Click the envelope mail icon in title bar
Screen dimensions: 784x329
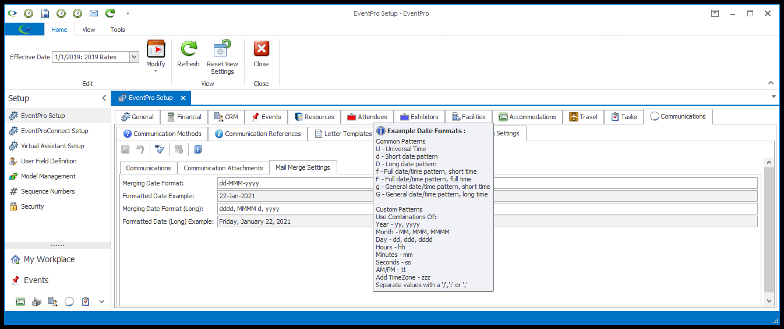click(x=93, y=13)
